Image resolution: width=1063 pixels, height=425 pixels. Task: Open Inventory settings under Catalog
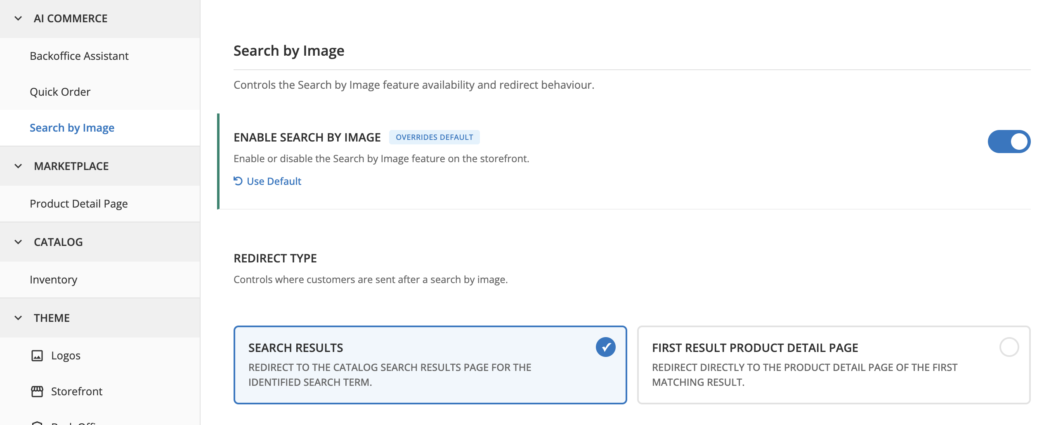tap(53, 279)
